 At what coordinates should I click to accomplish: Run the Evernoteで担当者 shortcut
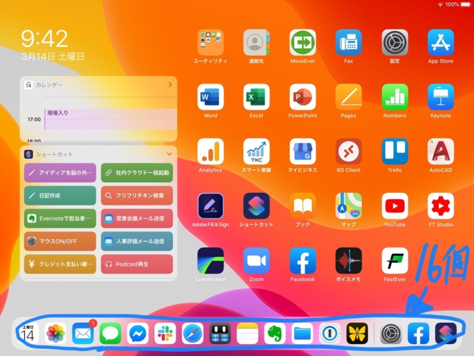click(x=60, y=218)
